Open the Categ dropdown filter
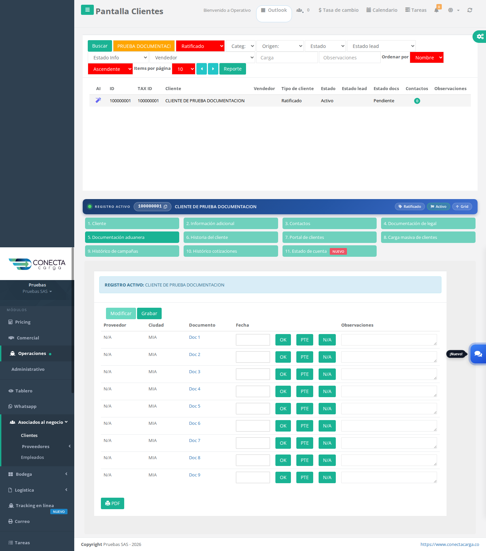The width and height of the screenshot is (486, 551). tap(241, 46)
